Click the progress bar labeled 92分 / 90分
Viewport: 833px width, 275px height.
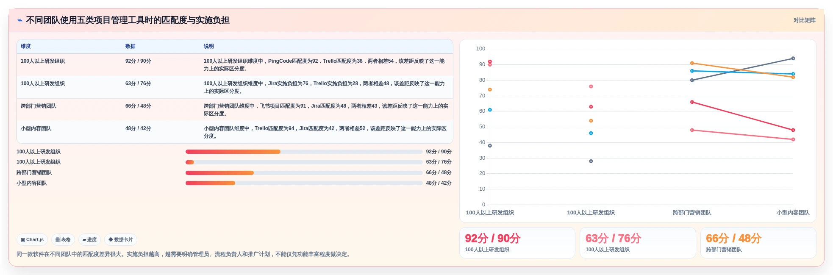304,152
